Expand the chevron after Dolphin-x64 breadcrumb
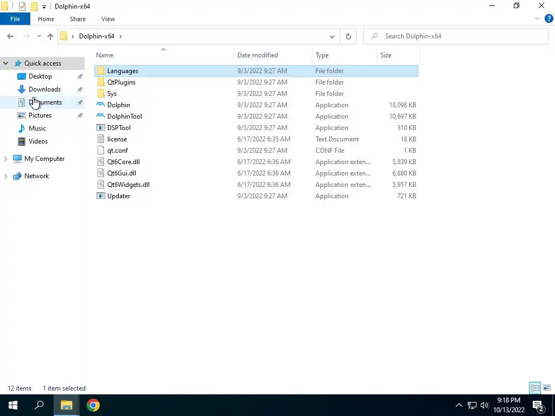 coord(120,36)
